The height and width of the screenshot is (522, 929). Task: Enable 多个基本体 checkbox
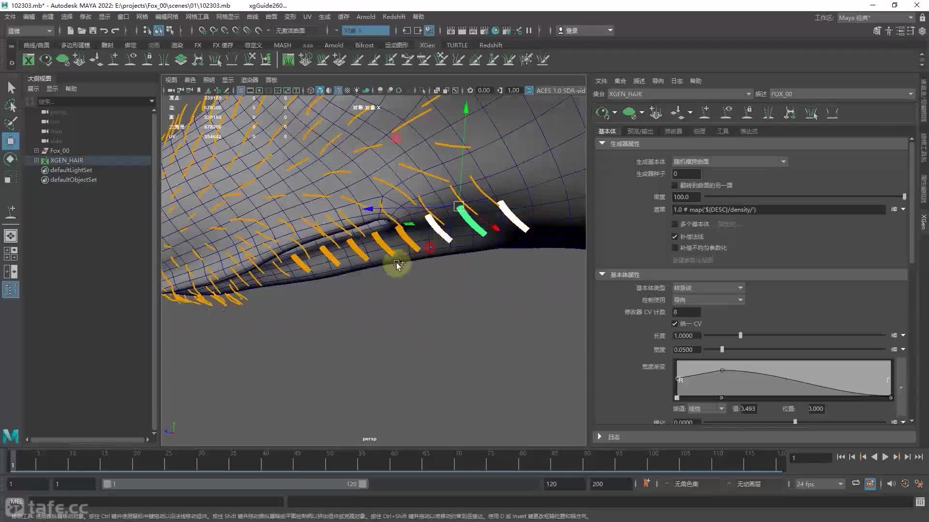point(675,224)
